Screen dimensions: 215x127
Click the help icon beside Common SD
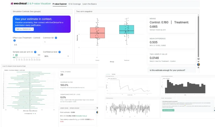point(56,38)
